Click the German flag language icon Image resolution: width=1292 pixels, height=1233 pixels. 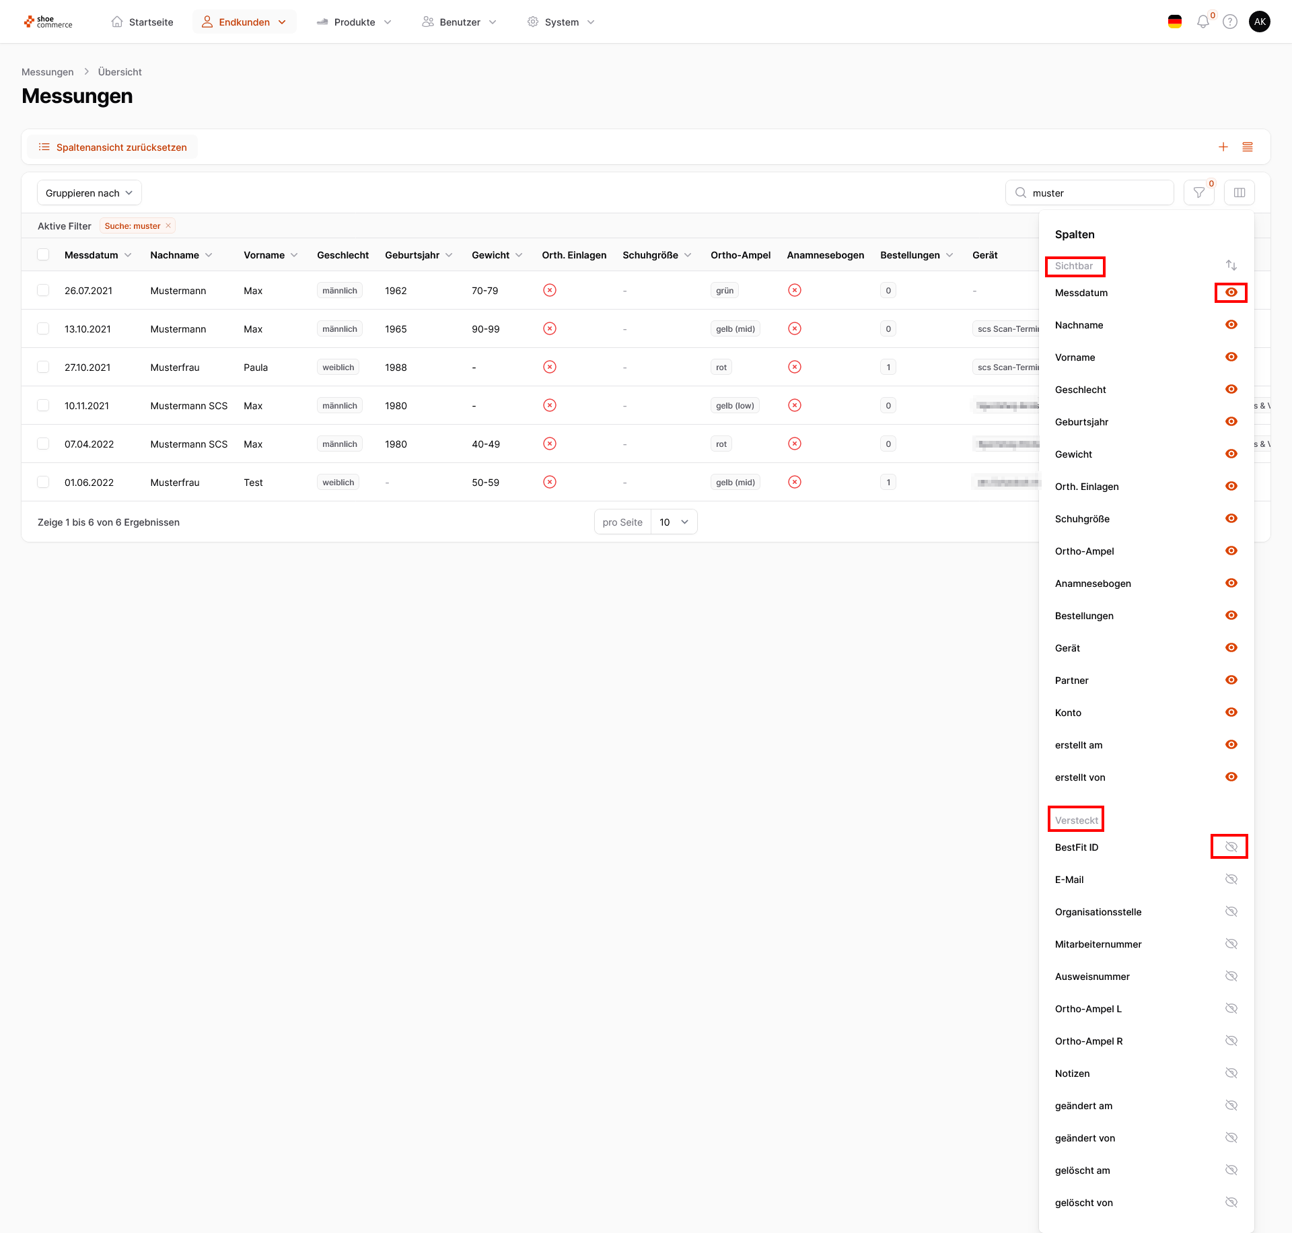pyautogui.click(x=1175, y=22)
